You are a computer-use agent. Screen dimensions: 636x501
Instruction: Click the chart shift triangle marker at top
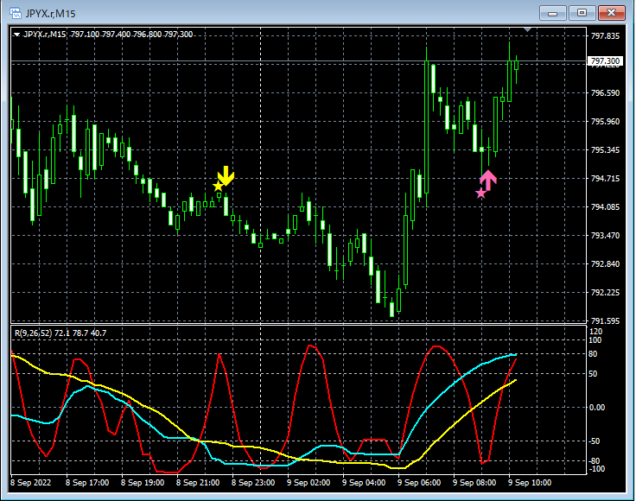(527, 29)
